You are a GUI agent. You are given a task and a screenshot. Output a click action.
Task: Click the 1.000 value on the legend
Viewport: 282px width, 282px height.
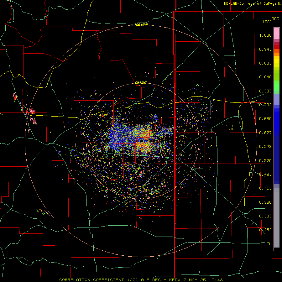click(265, 35)
